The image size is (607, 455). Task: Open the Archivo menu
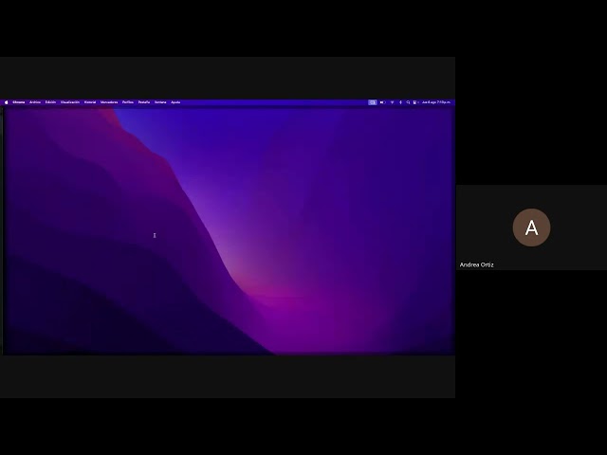[35, 102]
